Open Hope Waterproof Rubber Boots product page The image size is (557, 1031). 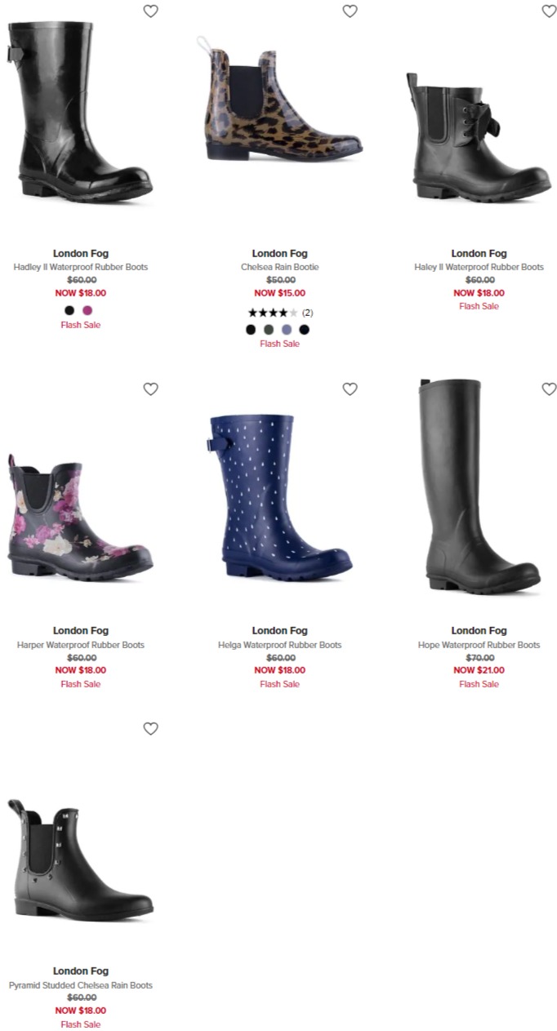click(479, 645)
